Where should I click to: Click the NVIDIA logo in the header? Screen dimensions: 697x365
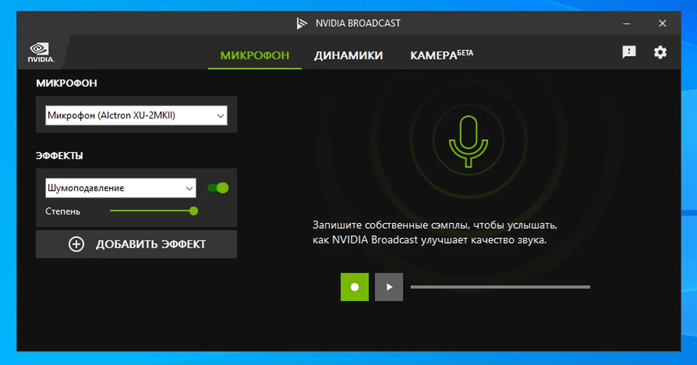coord(40,53)
